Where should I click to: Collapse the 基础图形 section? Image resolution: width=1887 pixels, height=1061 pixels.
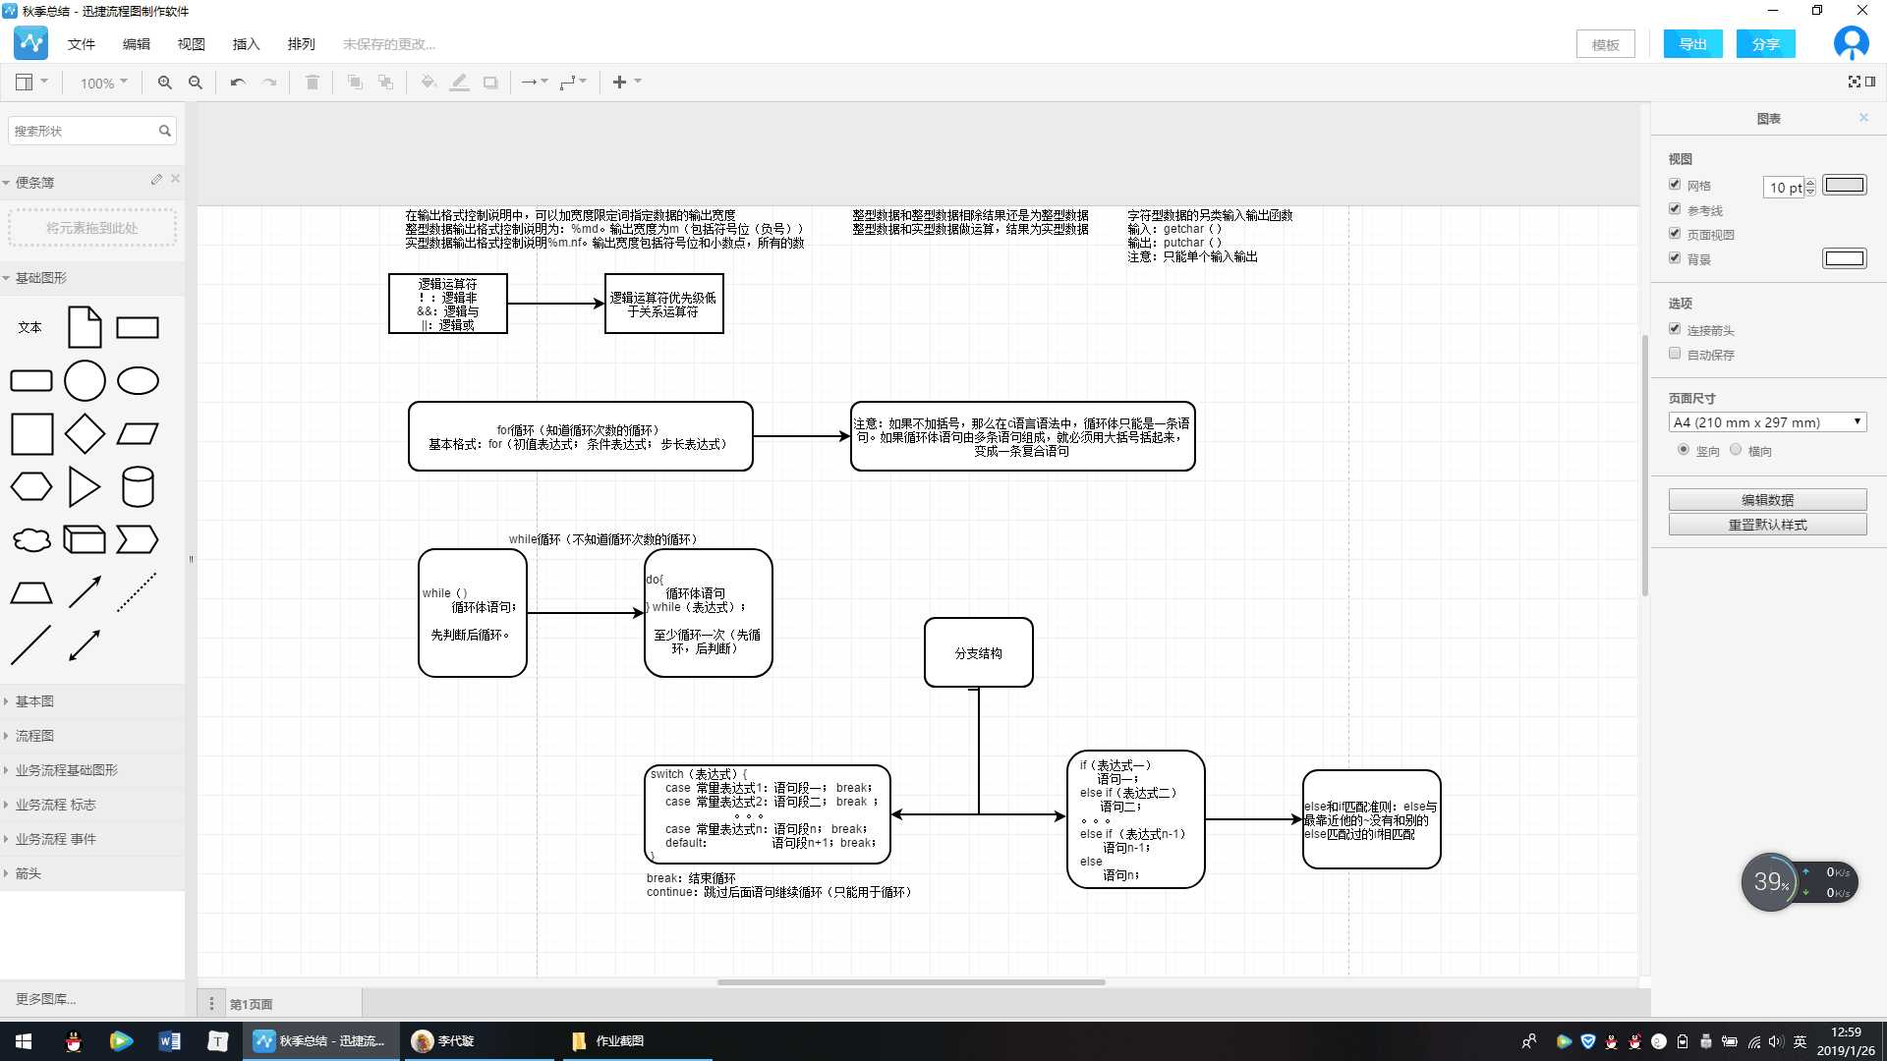[92, 278]
